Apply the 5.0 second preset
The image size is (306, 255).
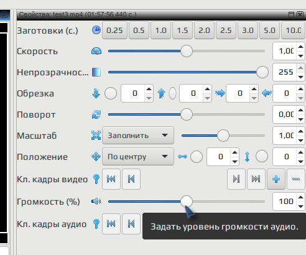pyautogui.click(x=269, y=30)
